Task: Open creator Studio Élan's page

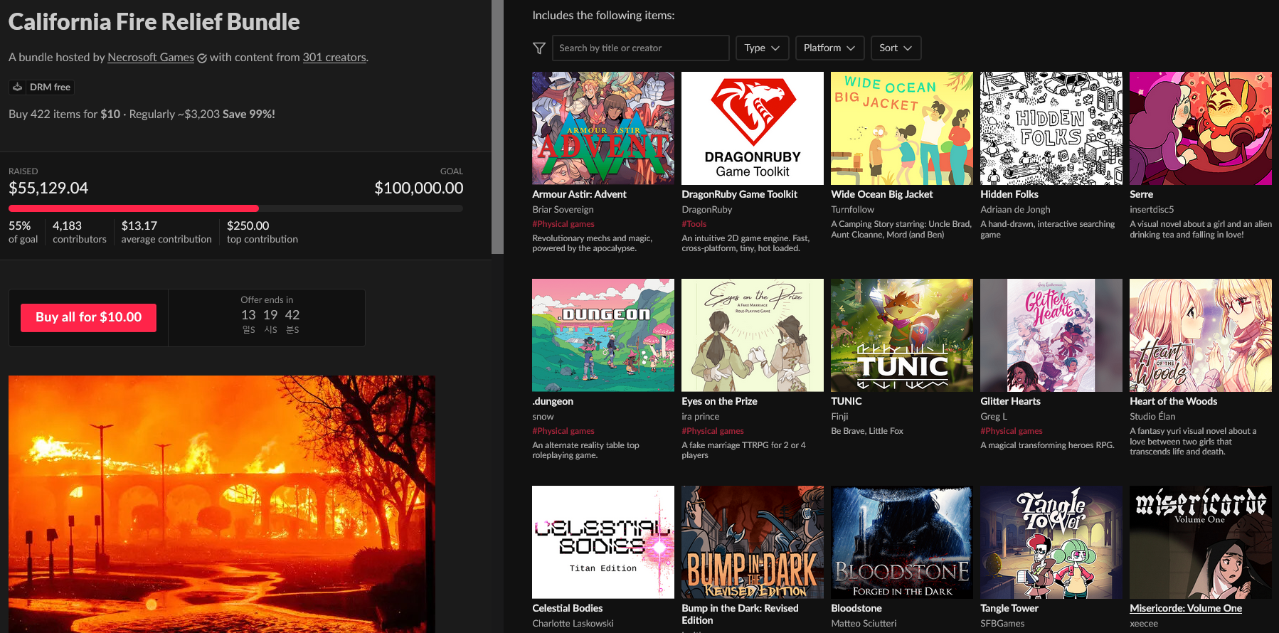Action: (x=1152, y=417)
